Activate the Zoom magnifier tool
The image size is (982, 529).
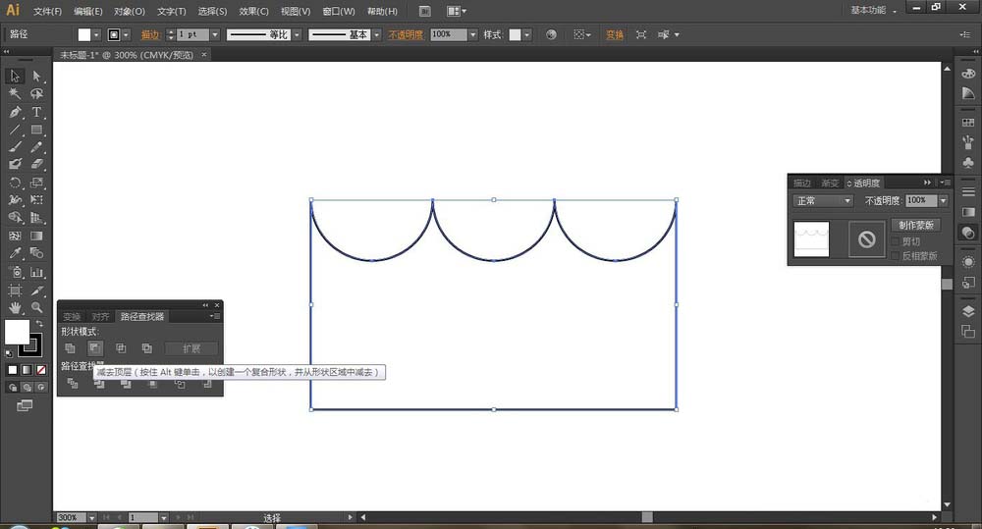[36, 307]
